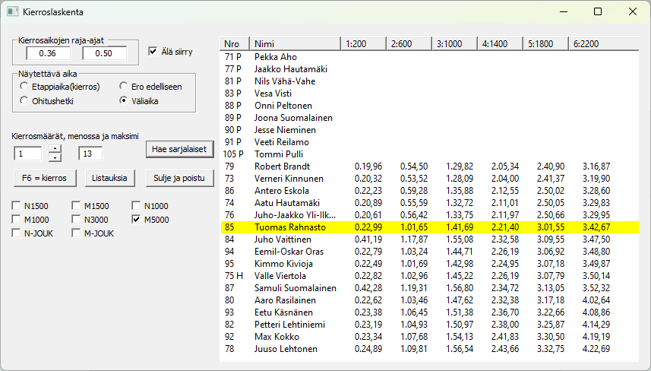Click the Kierroslaskenta app icon in title bar
The height and width of the screenshot is (371, 651).
pos(12,12)
